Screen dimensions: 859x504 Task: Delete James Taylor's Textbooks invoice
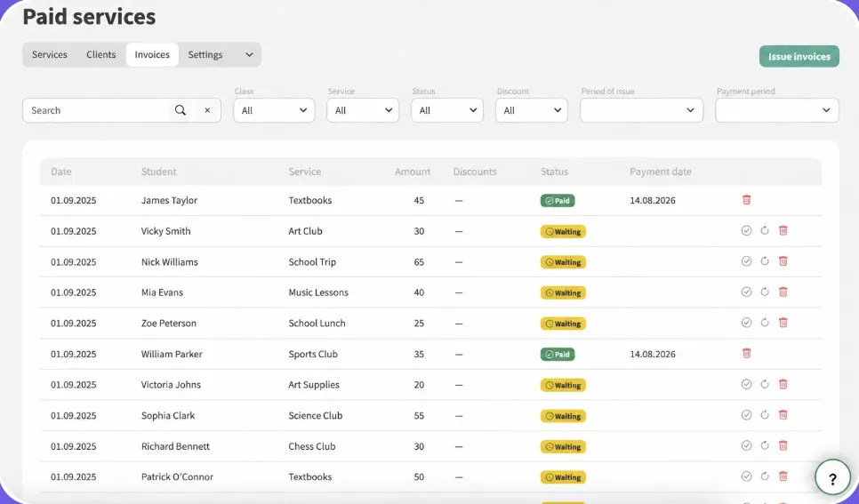point(746,200)
